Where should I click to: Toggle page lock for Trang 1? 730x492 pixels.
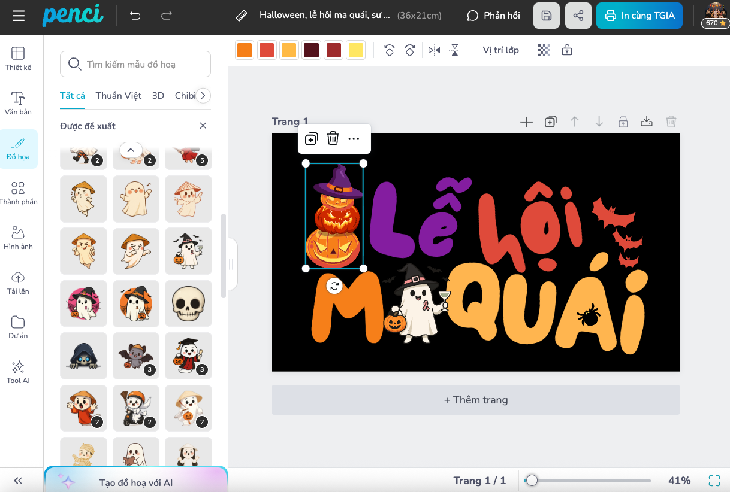point(623,122)
